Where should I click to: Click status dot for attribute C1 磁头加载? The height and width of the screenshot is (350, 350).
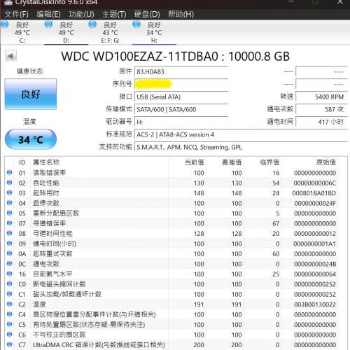pos(9,294)
